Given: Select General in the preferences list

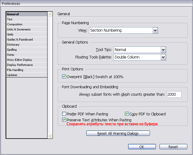Looking at the screenshot, I should (27, 14).
